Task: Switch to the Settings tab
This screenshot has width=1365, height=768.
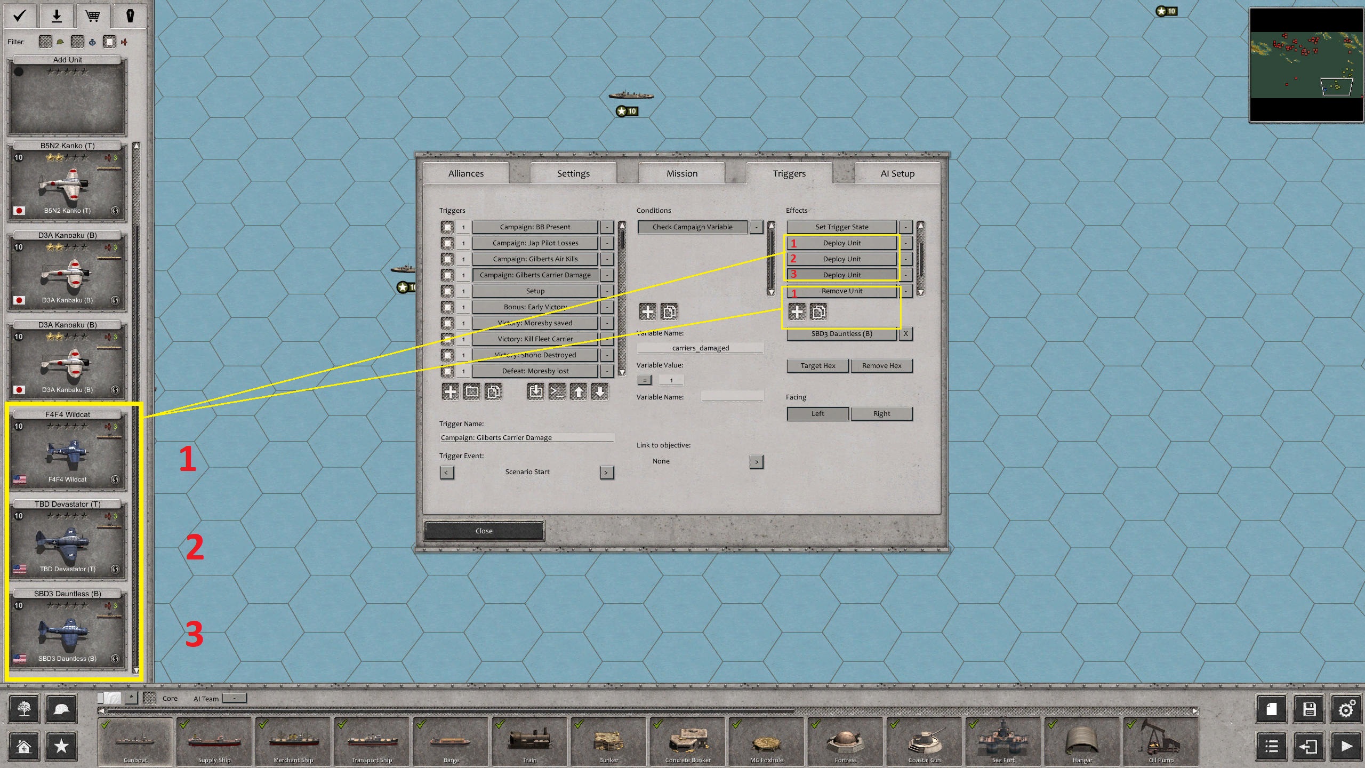Action: (573, 173)
